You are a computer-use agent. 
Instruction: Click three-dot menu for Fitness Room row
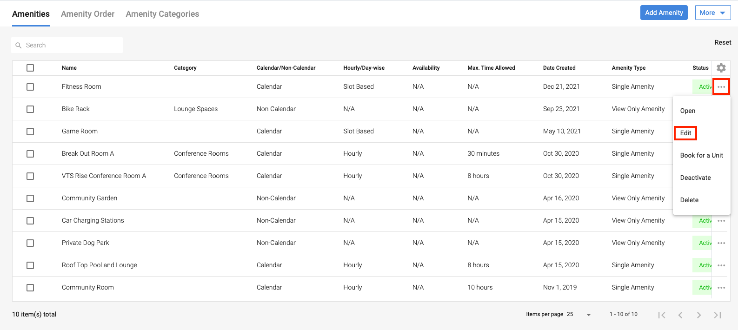[x=721, y=87]
